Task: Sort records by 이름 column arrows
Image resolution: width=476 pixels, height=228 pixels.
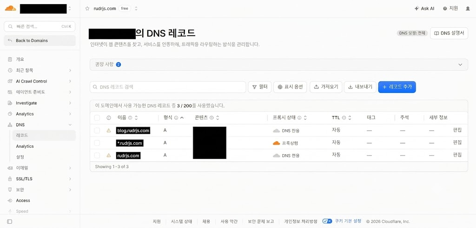Action: 136,118
